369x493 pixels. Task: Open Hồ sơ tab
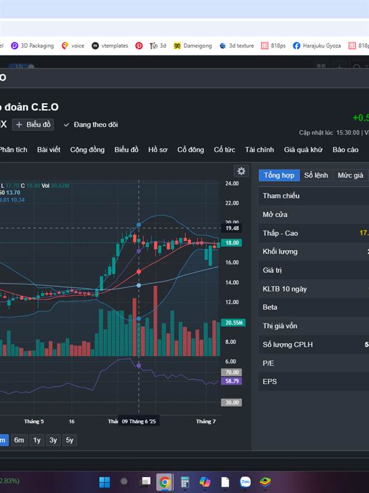(157, 150)
